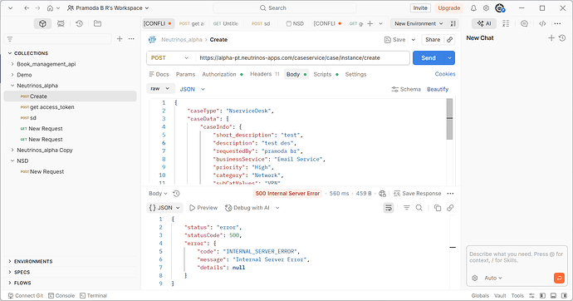Start a new AI chat

551,38
